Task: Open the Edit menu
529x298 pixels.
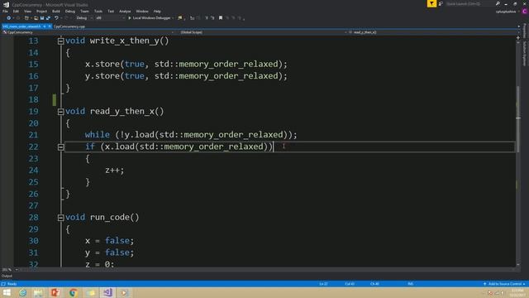Action: pyautogui.click(x=16, y=11)
